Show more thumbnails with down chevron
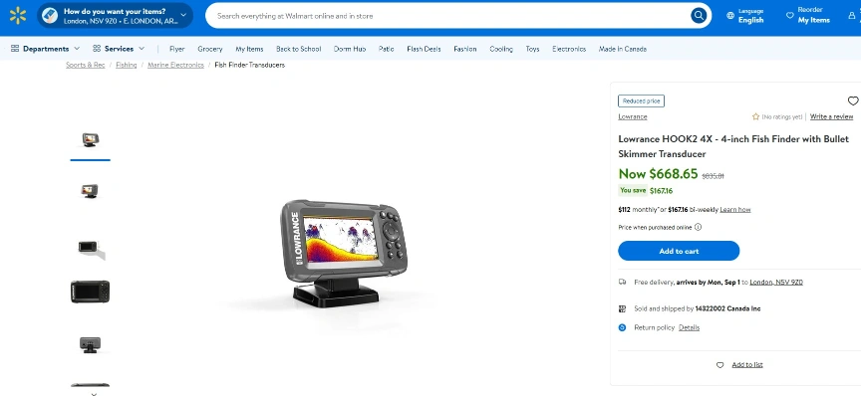Screen dimensions: 861x396 94,393
